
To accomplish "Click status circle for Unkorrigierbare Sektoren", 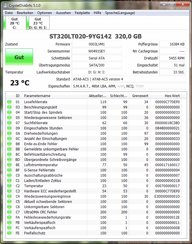I will pos(9,207).
